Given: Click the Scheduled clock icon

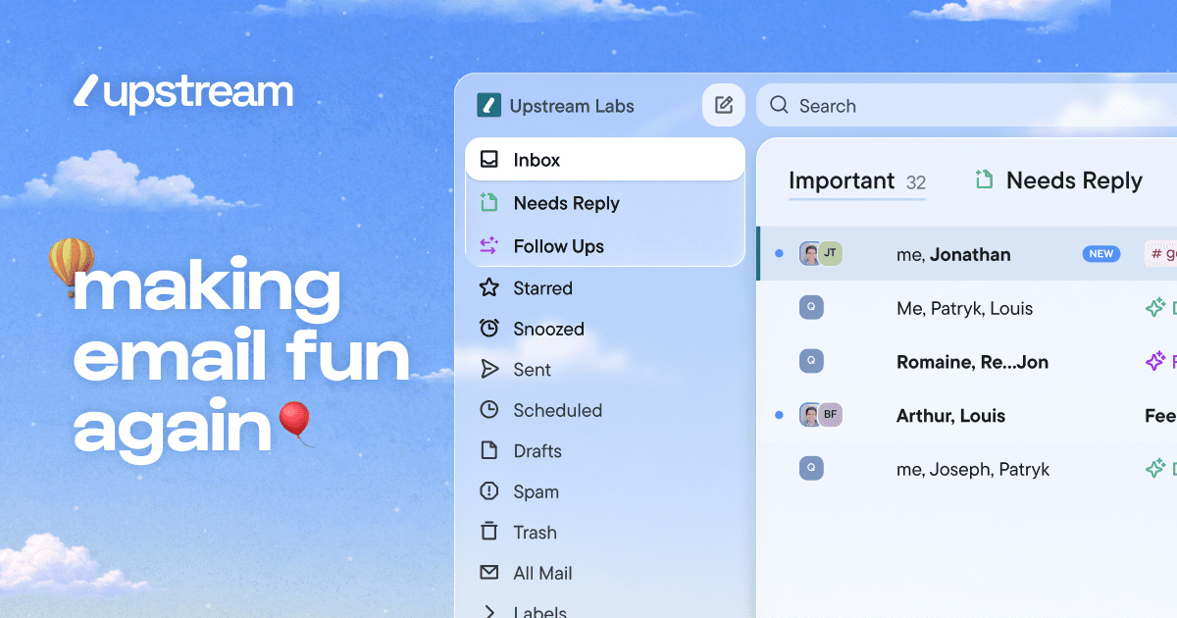Looking at the screenshot, I should tap(488, 409).
